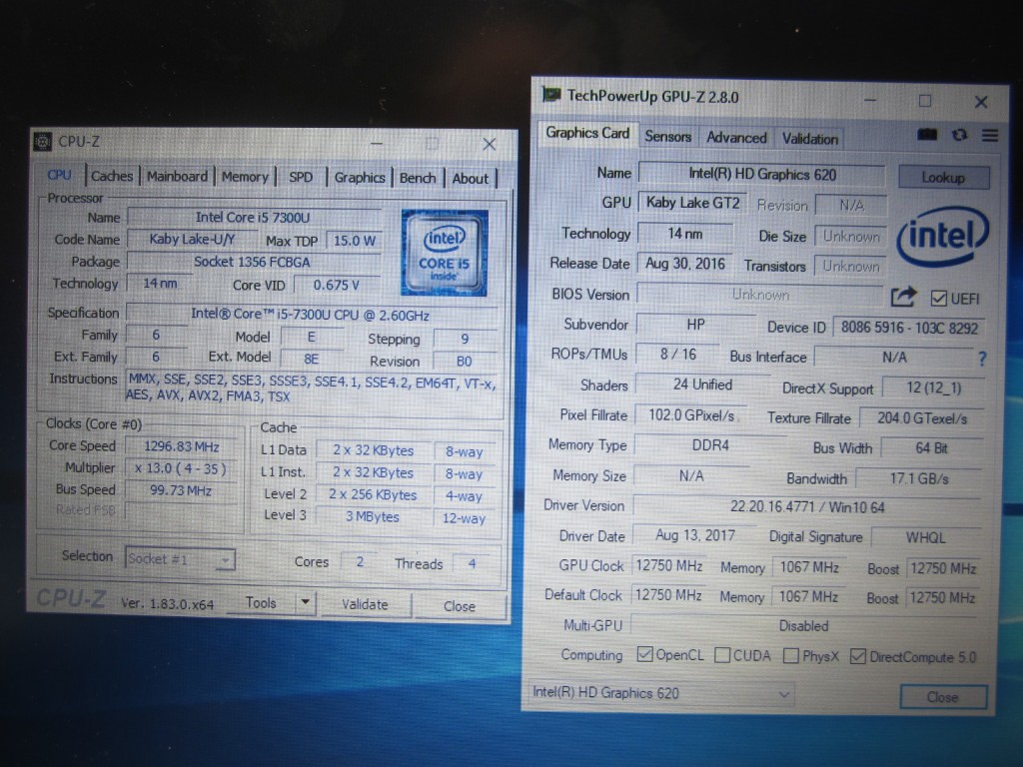Open the Advanced tab in GPU-Z
Image resolution: width=1023 pixels, height=767 pixels.
click(736, 138)
